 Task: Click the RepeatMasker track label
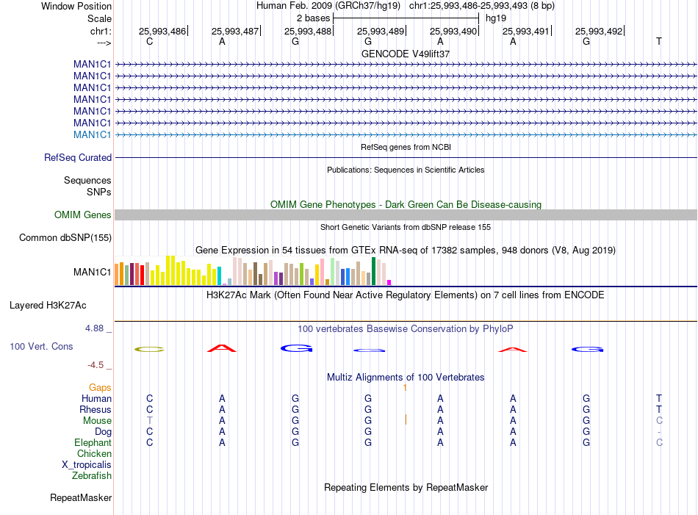(x=81, y=497)
